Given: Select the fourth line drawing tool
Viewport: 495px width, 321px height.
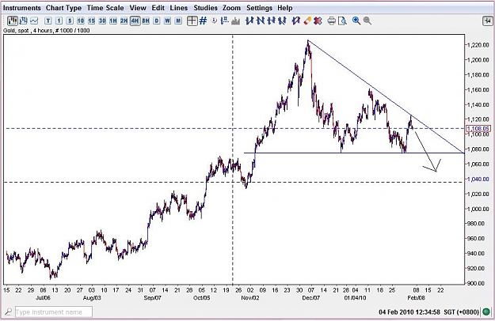Looking at the screenshot, I should [282, 21].
